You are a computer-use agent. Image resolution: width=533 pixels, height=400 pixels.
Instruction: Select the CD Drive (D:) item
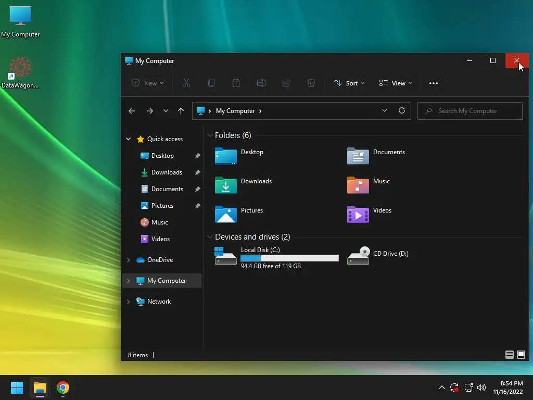pyautogui.click(x=378, y=255)
